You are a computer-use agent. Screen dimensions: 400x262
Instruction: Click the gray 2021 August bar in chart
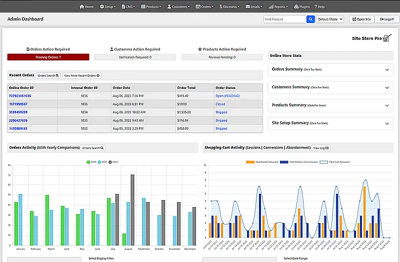132,210
